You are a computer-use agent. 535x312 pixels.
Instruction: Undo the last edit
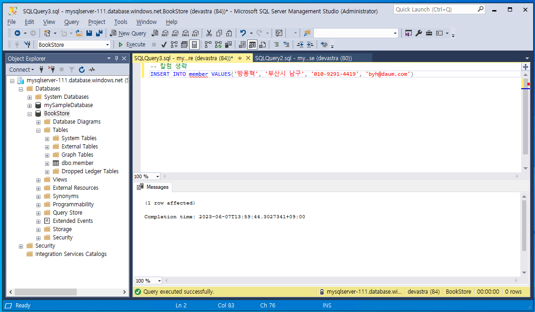[243, 33]
